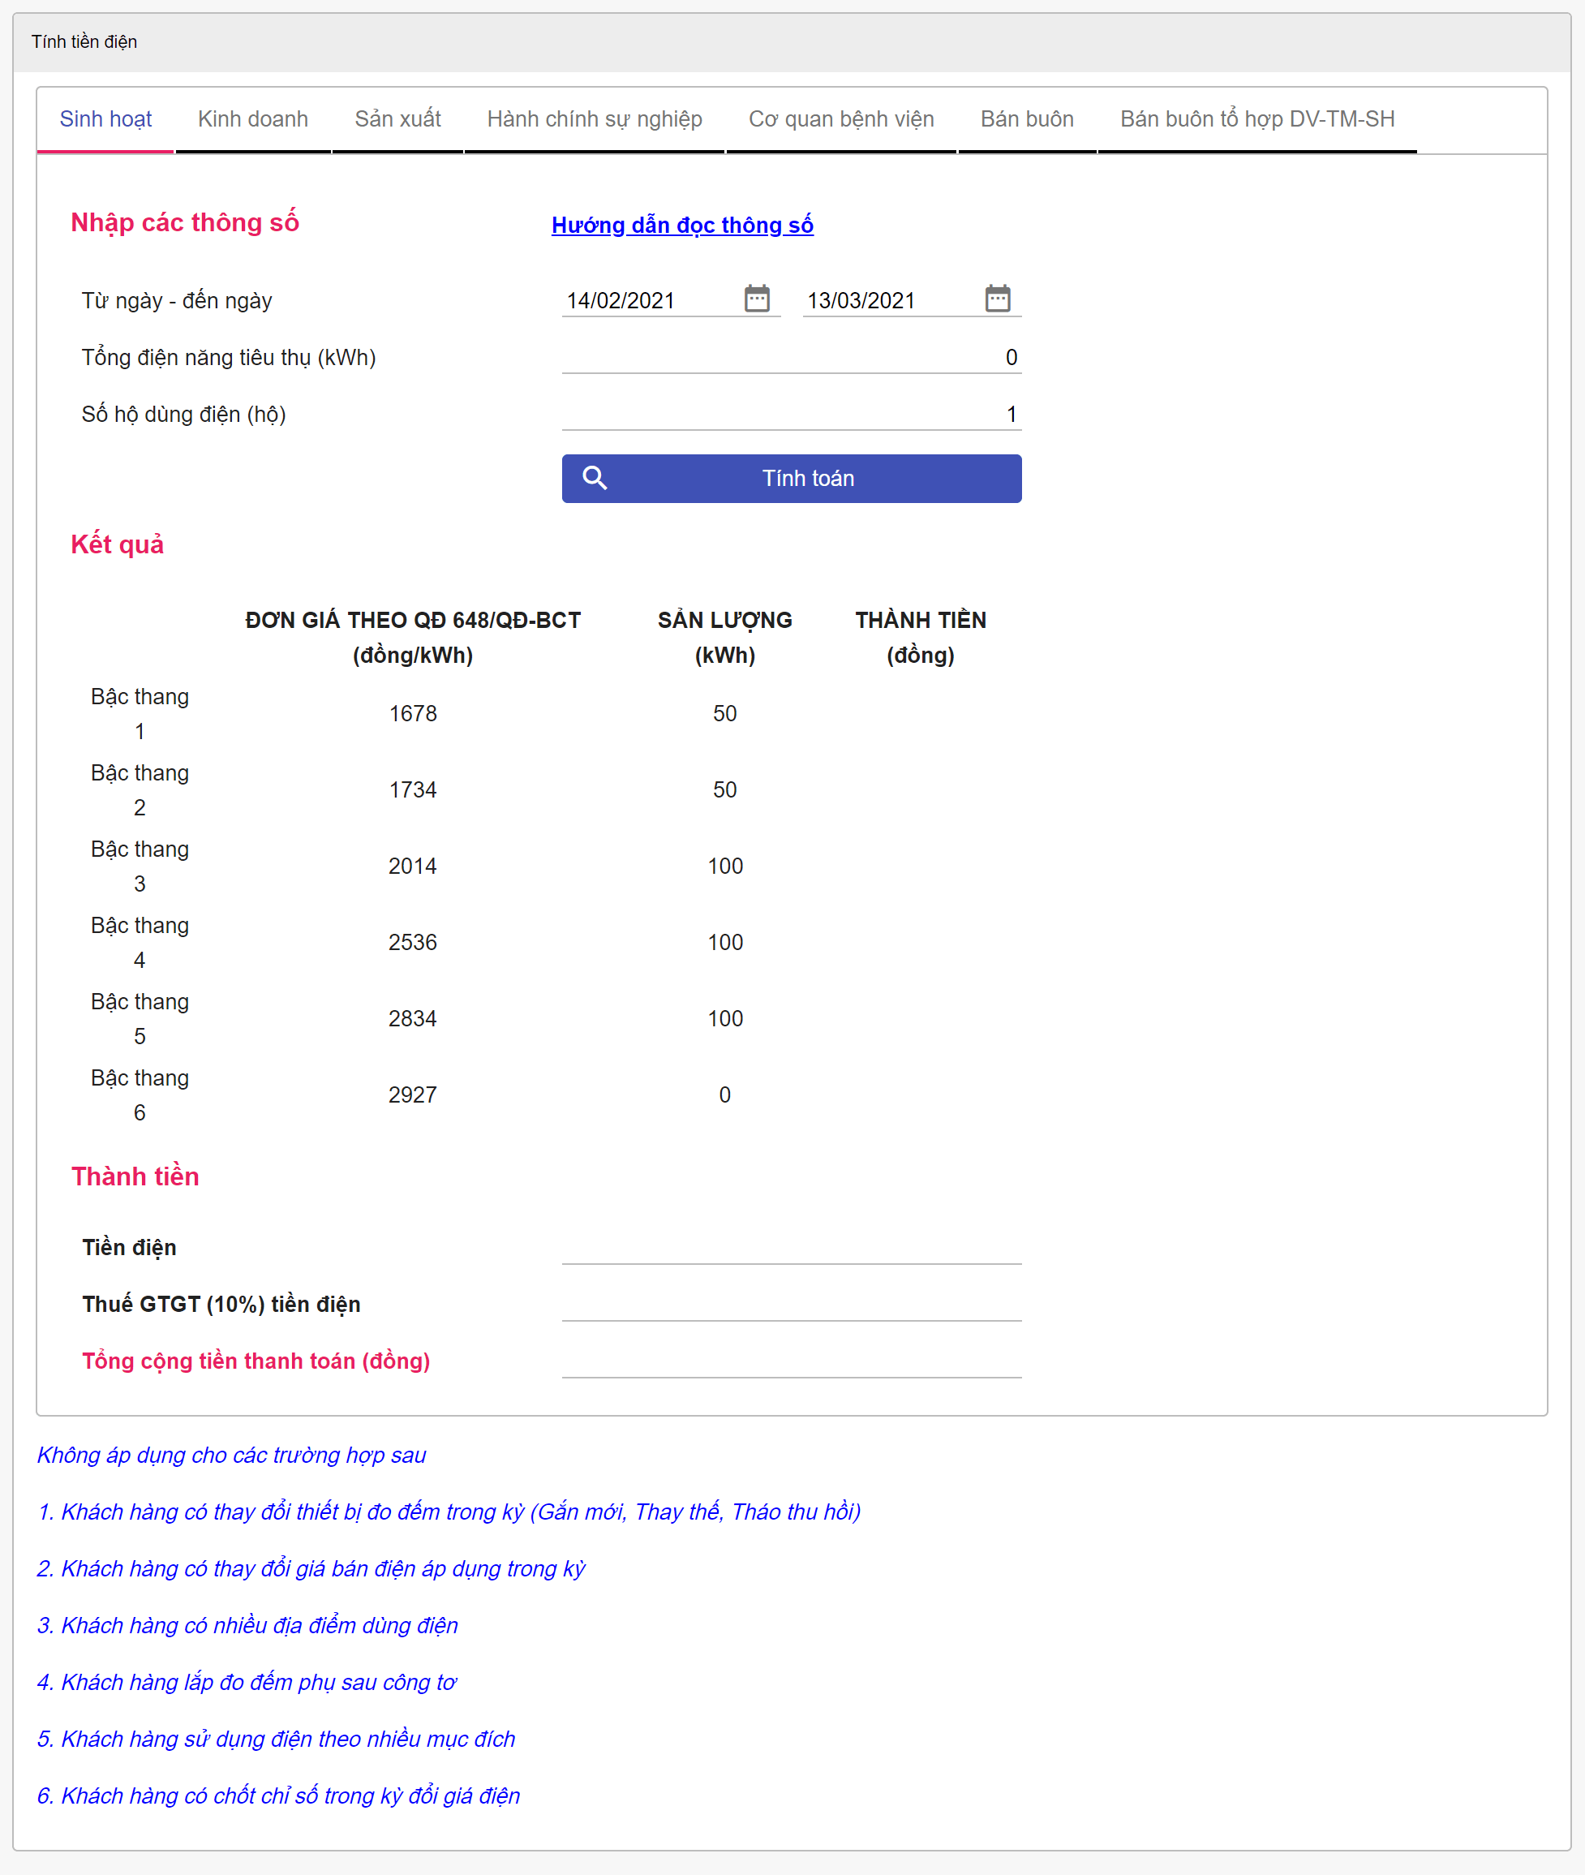Return to the Sinh hoạt tab
This screenshot has width=1585, height=1875.
click(x=107, y=118)
